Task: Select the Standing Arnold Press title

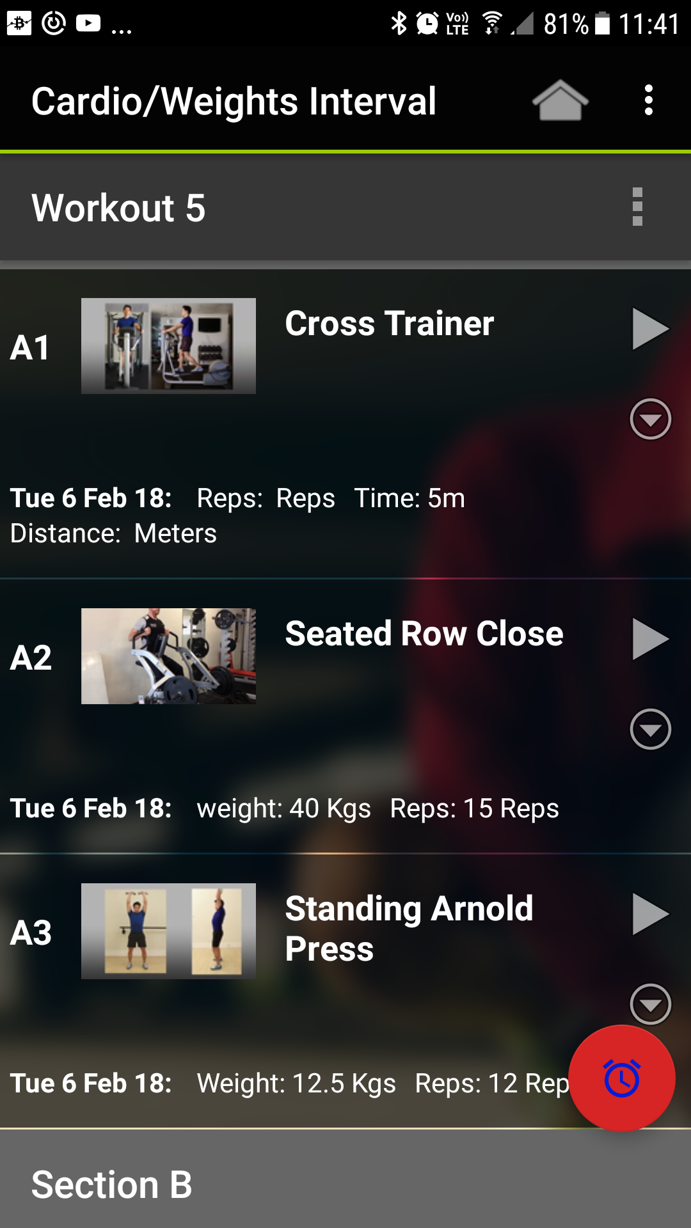Action: click(x=409, y=928)
